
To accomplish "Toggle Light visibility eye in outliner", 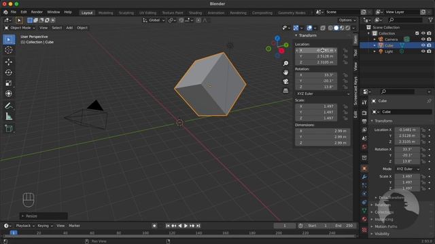I will click(x=423, y=52).
